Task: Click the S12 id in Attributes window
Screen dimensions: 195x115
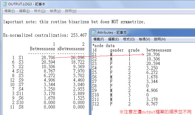Action: click(96, 104)
